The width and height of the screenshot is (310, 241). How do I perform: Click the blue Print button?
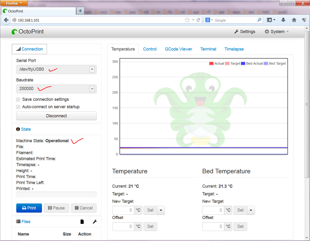point(29,208)
